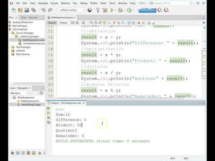Toggle first Navigator filter (show inherited members)

(x=13, y=153)
